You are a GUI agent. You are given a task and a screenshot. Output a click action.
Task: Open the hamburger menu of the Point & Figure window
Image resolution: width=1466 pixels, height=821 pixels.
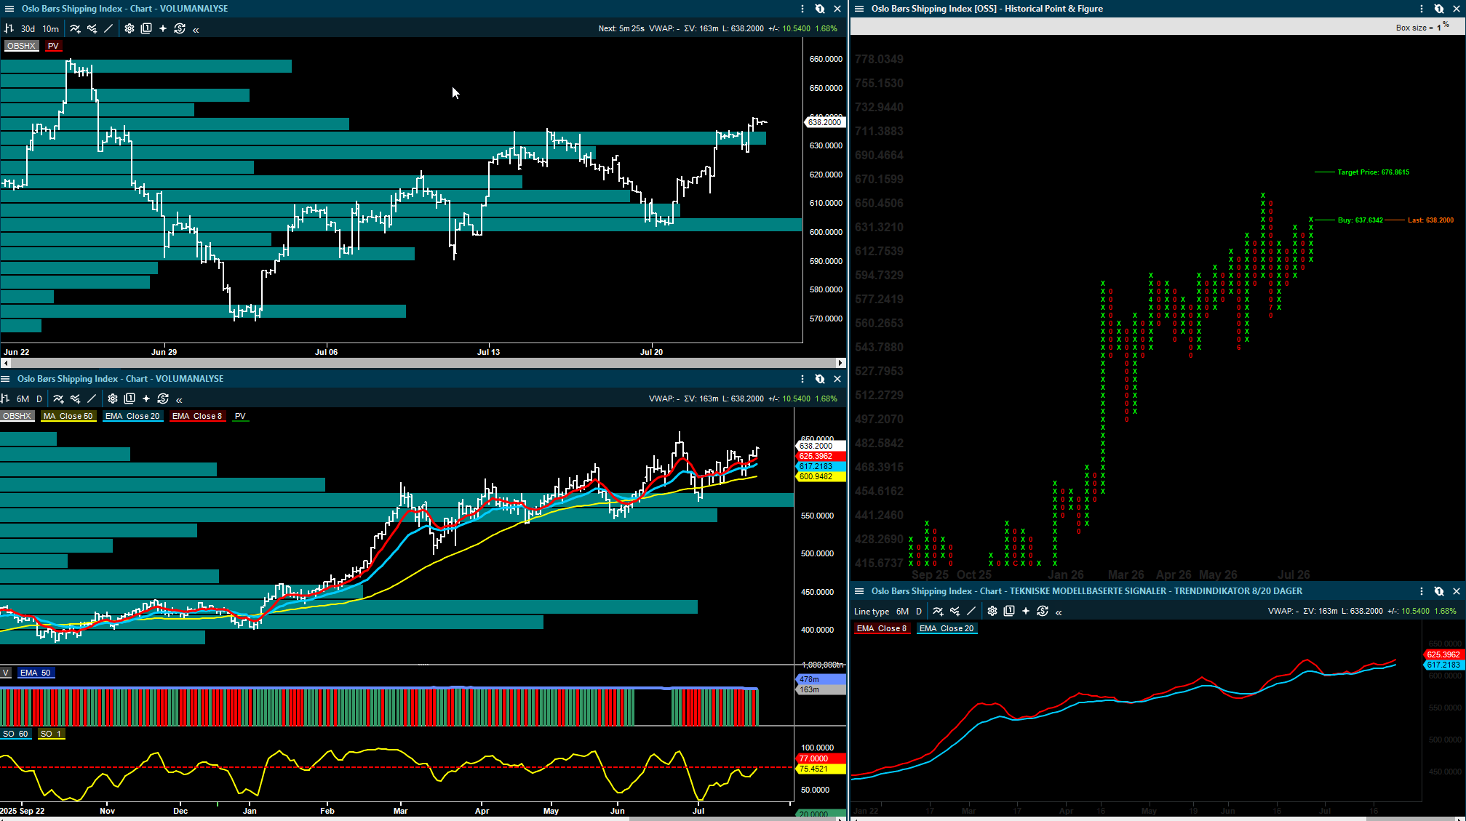coord(859,9)
